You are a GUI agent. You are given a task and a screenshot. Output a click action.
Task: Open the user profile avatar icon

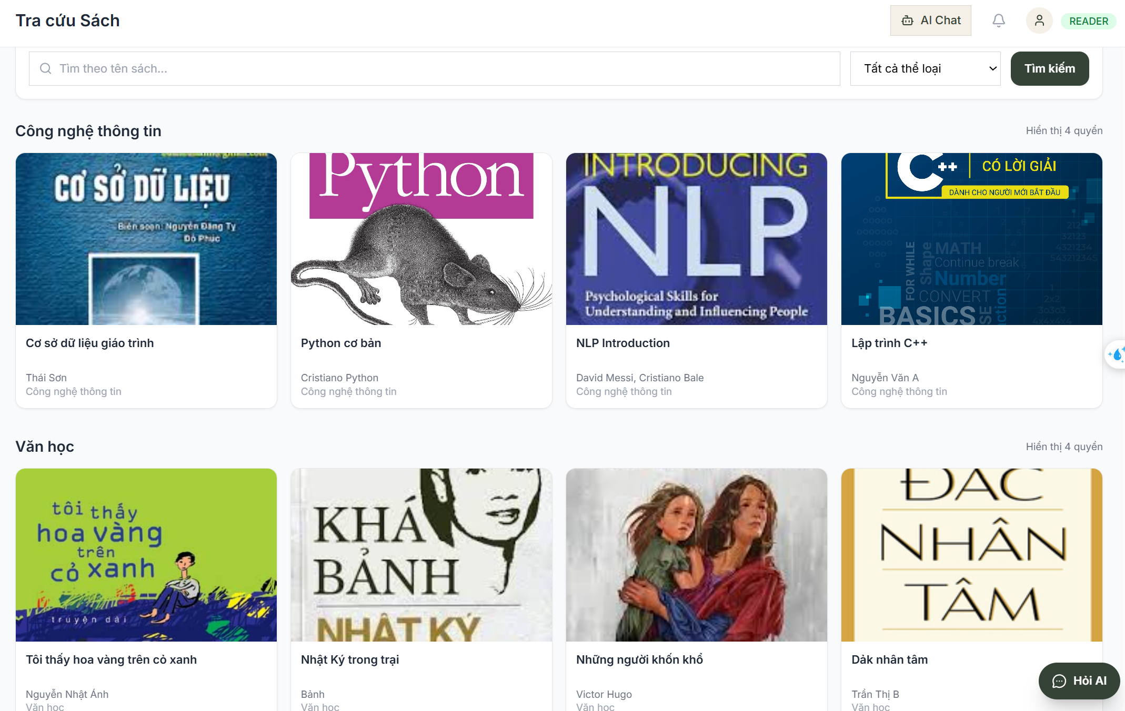(x=1039, y=21)
